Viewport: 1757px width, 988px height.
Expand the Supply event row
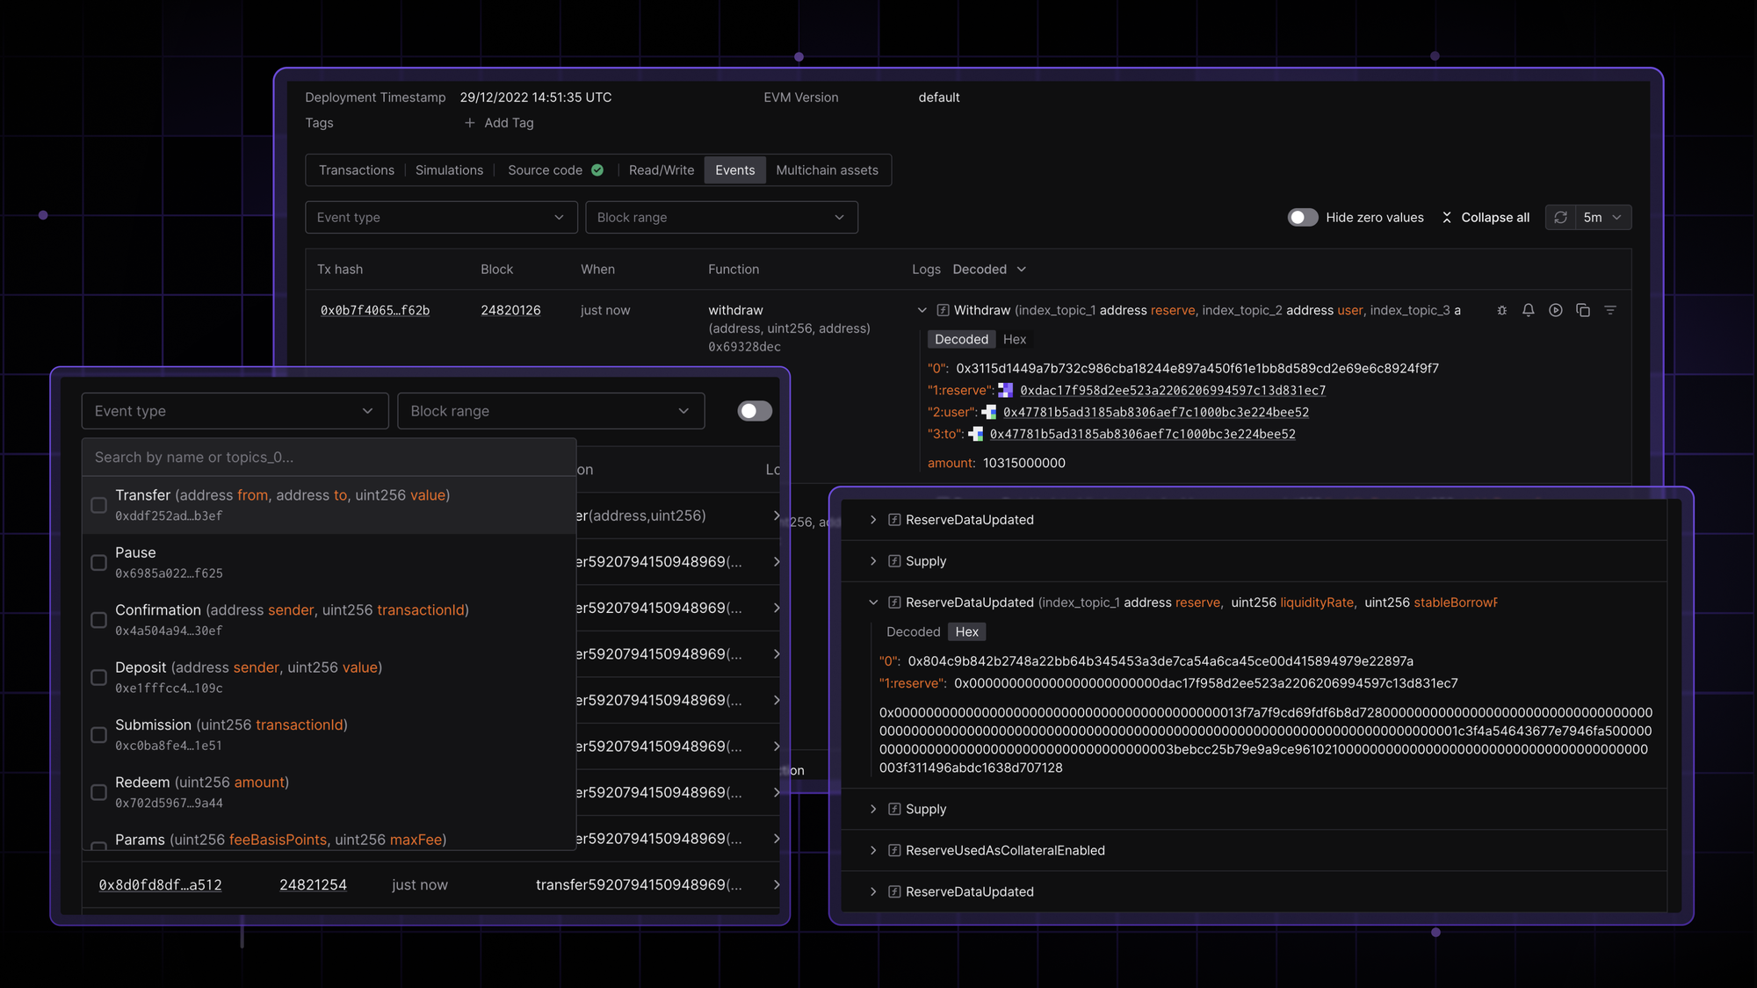[x=872, y=560]
